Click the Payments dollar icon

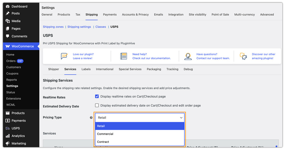coord(8,121)
